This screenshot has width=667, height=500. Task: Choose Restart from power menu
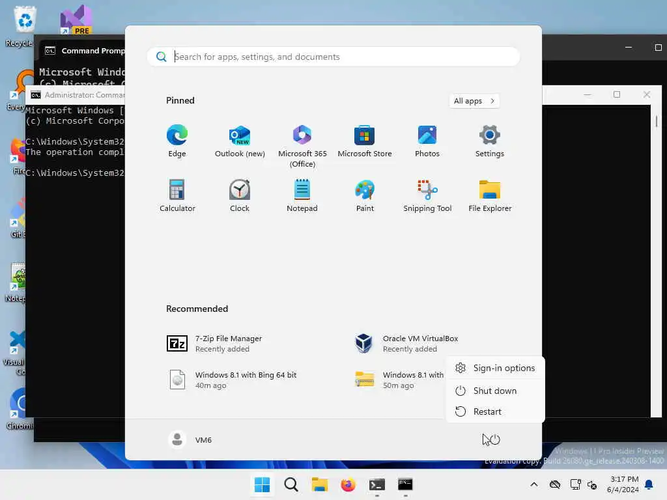click(x=495, y=411)
